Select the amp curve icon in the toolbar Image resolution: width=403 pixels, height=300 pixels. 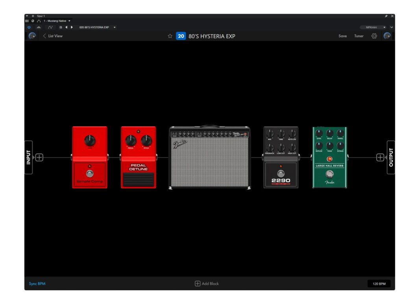click(x=39, y=27)
